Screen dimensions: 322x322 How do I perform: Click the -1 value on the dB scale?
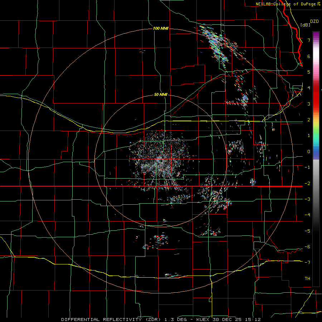[x=307, y=167]
